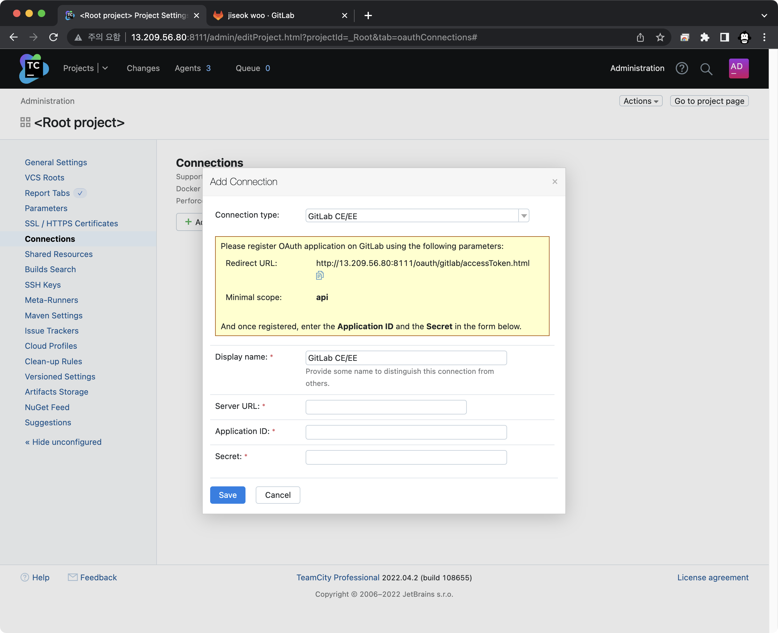
Task: Click the Report Tabs checkmark badge
Action: [80, 193]
